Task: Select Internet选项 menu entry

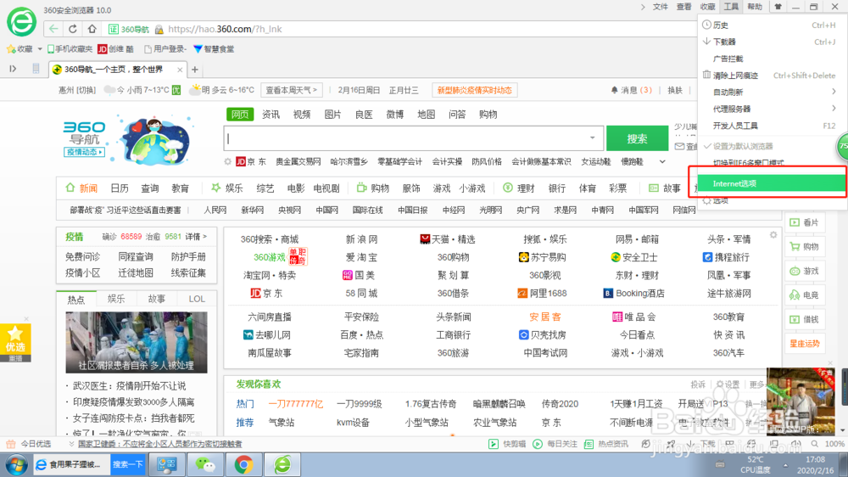Action: coord(772,183)
